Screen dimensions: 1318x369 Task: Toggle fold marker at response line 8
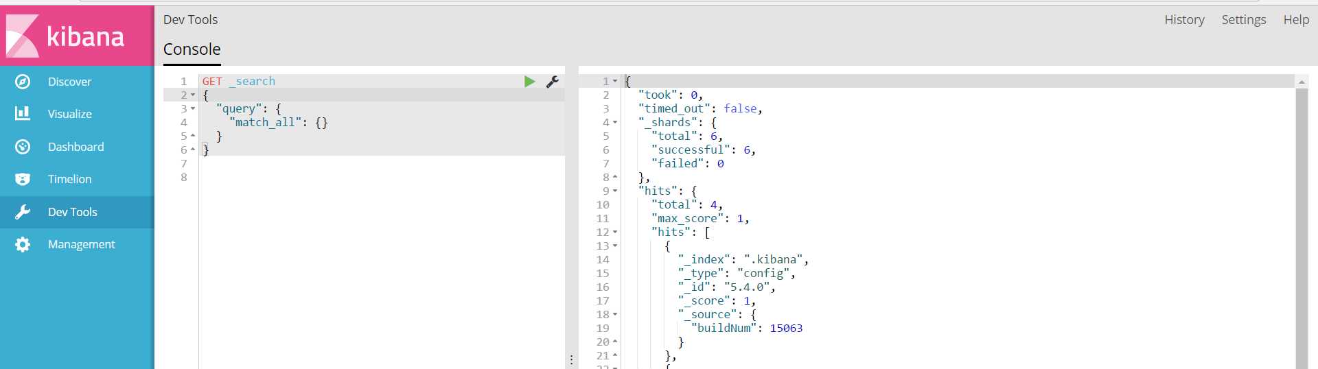pyautogui.click(x=615, y=177)
